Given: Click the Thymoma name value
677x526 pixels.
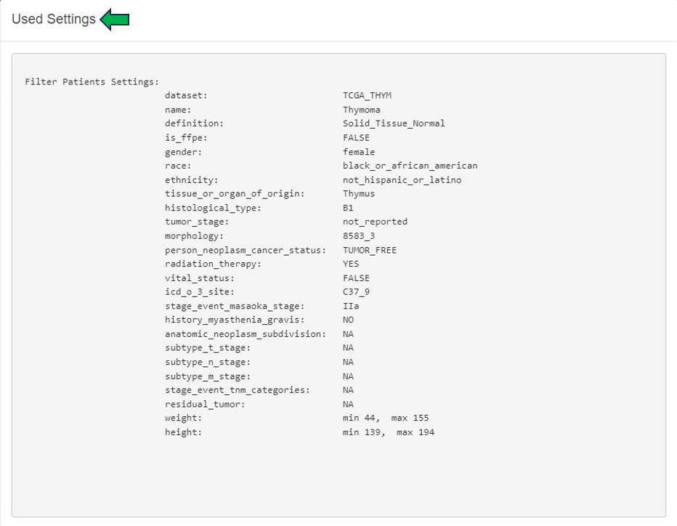Looking at the screenshot, I should pos(361,110).
